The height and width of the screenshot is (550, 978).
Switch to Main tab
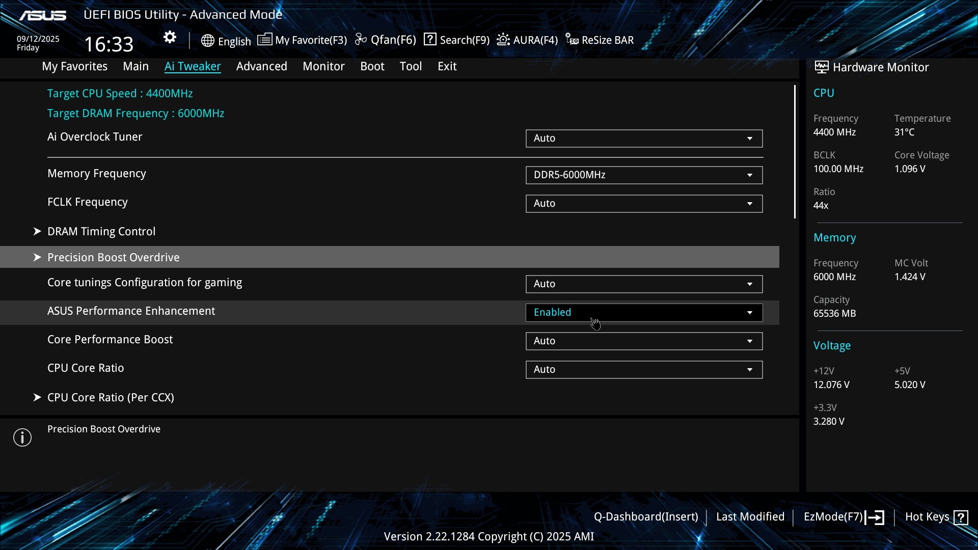click(x=135, y=66)
